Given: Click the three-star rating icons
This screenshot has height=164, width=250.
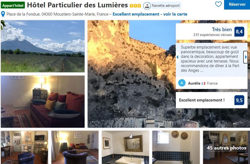Looking at the screenshot, I should (135, 6).
